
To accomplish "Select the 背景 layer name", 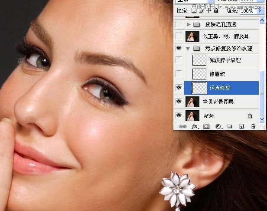I will coord(208,116).
